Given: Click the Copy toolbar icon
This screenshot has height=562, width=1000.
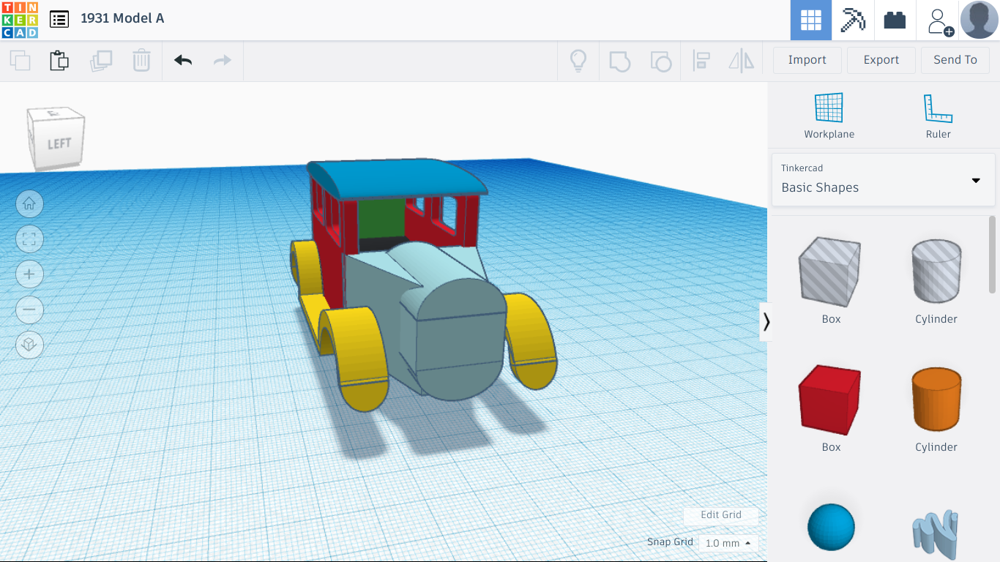Looking at the screenshot, I should point(20,60).
